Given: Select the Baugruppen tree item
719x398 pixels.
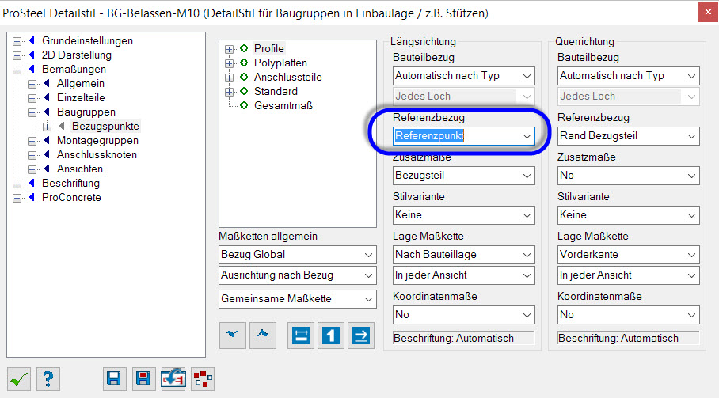Looking at the screenshot, I should pos(86,112).
